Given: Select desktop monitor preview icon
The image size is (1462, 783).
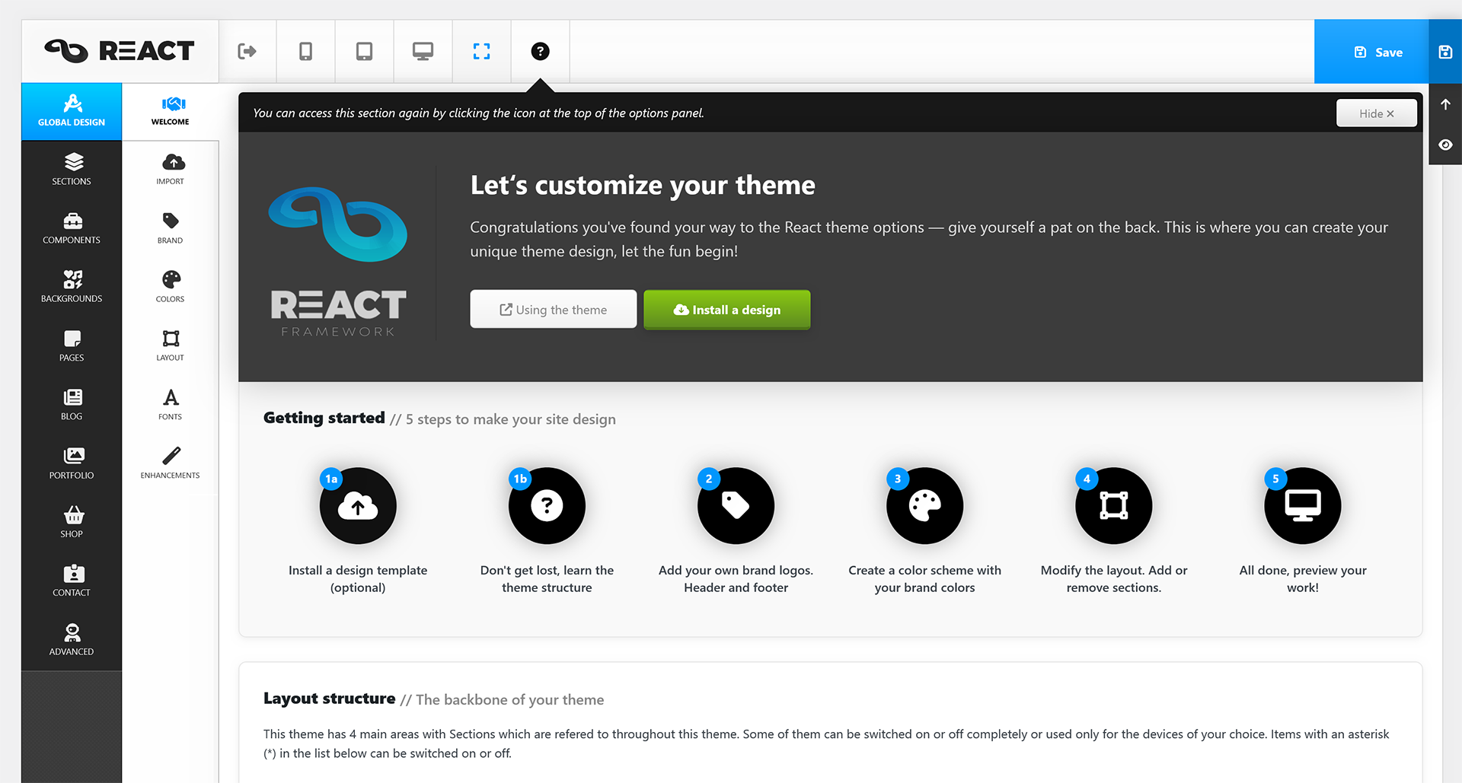Looking at the screenshot, I should click(x=423, y=52).
